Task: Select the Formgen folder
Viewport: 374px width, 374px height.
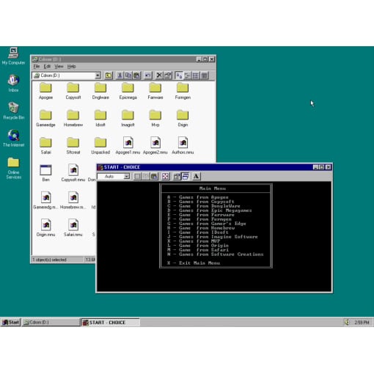Action: pyautogui.click(x=183, y=91)
